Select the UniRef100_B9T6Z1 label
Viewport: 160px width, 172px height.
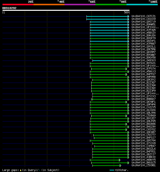pyautogui.click(x=143, y=63)
